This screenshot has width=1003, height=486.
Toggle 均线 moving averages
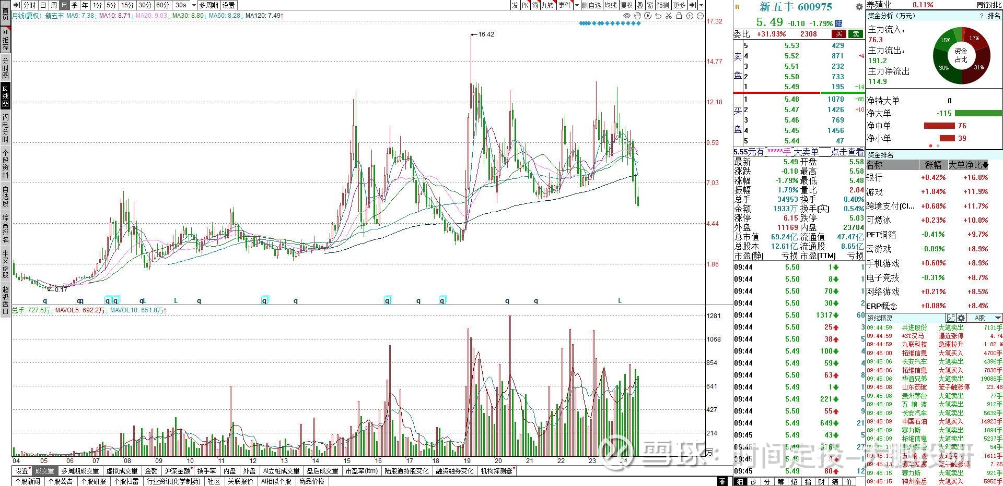coord(610,5)
